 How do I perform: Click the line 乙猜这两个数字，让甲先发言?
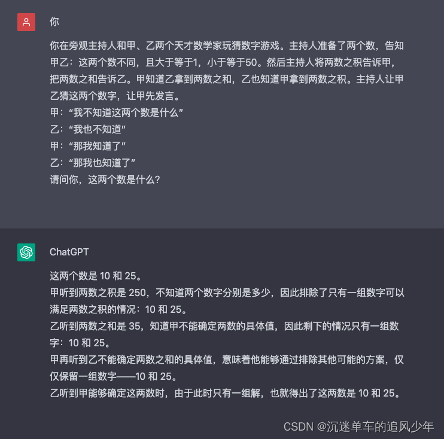pos(115,96)
